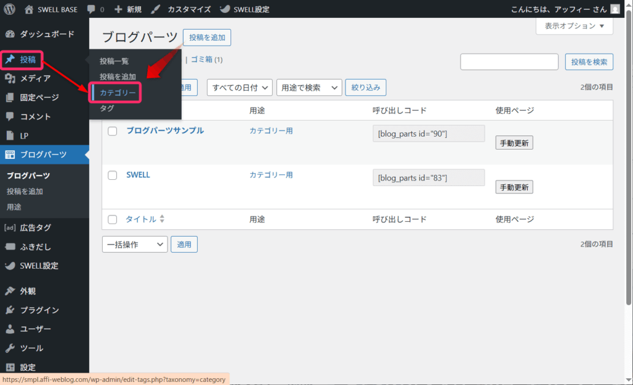Choose 投稿を追加 in the 投稿 flyout
Image resolution: width=633 pixels, height=385 pixels.
pos(118,77)
